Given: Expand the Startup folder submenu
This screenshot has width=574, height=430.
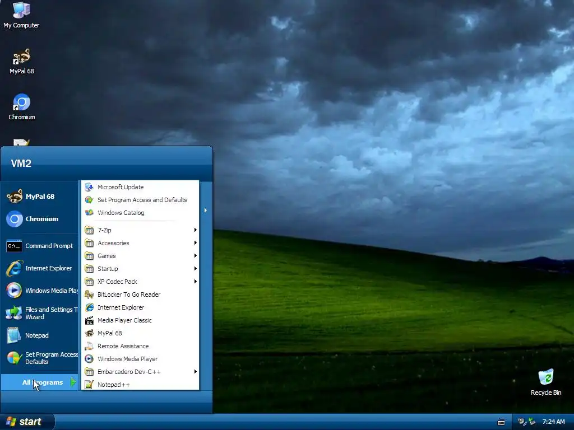Looking at the screenshot, I should coord(140,269).
